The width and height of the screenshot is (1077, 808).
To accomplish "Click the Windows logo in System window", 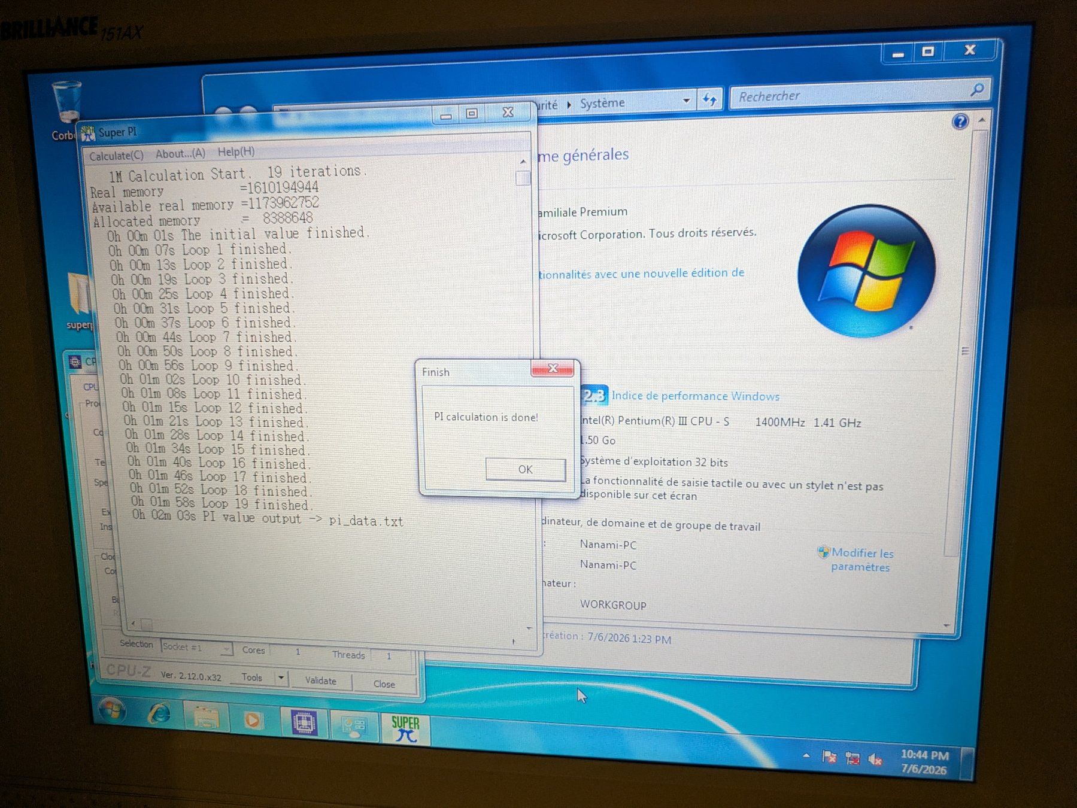I will 866,272.
